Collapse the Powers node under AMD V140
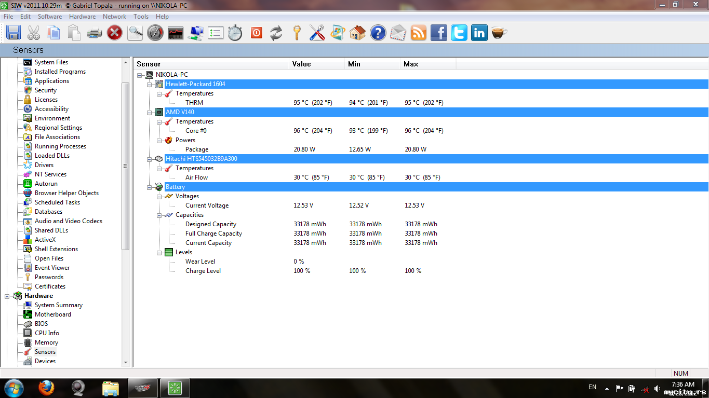Viewport: 709px width, 398px height. (159, 140)
